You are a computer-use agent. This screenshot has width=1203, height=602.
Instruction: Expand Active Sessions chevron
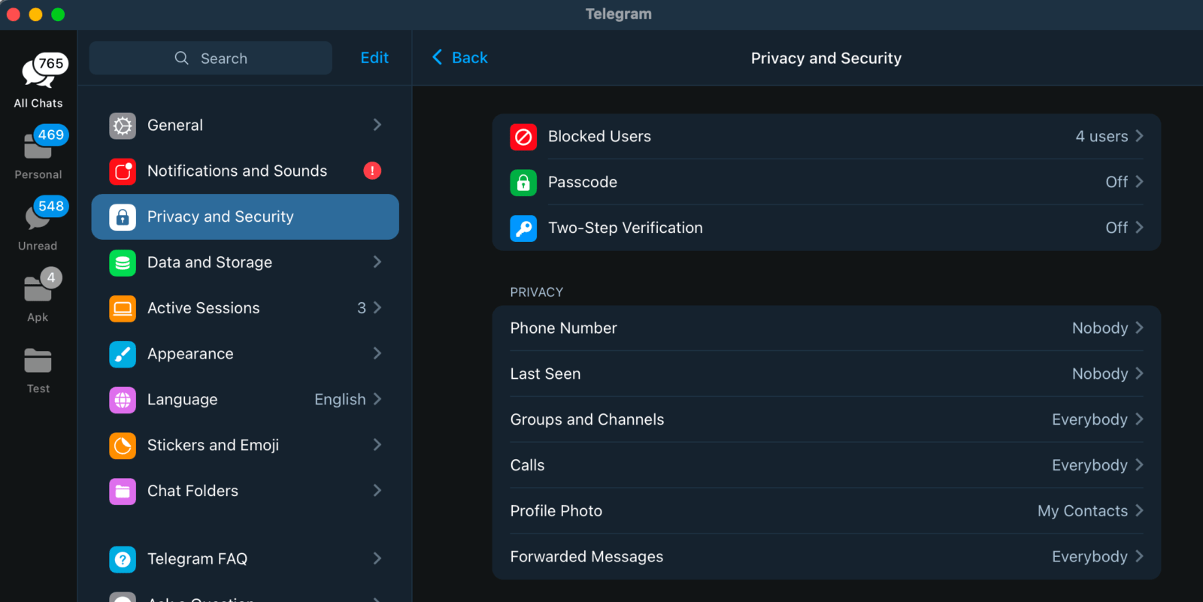point(377,307)
